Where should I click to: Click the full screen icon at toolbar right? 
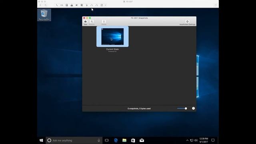216,5
